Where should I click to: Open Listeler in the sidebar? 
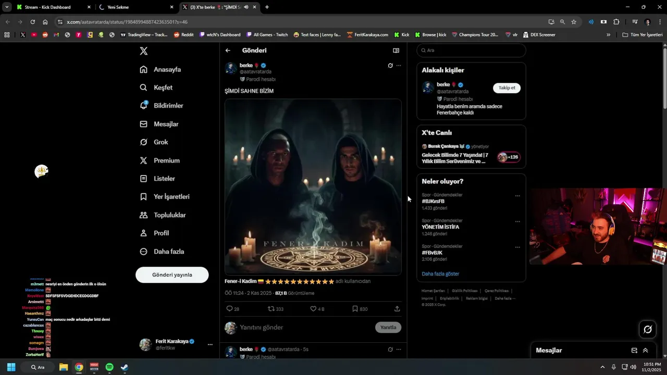pos(157,179)
